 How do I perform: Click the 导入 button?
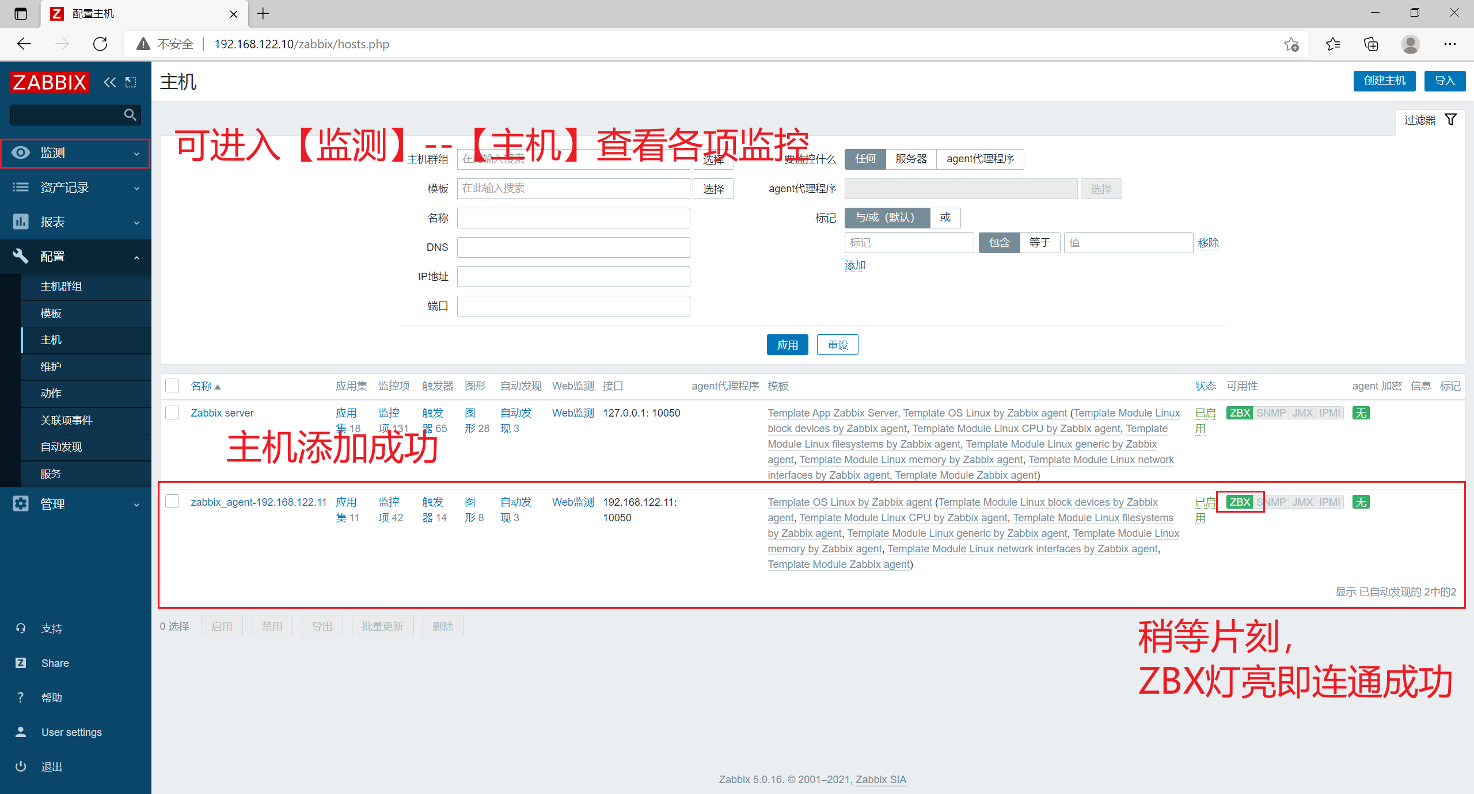coord(1445,81)
